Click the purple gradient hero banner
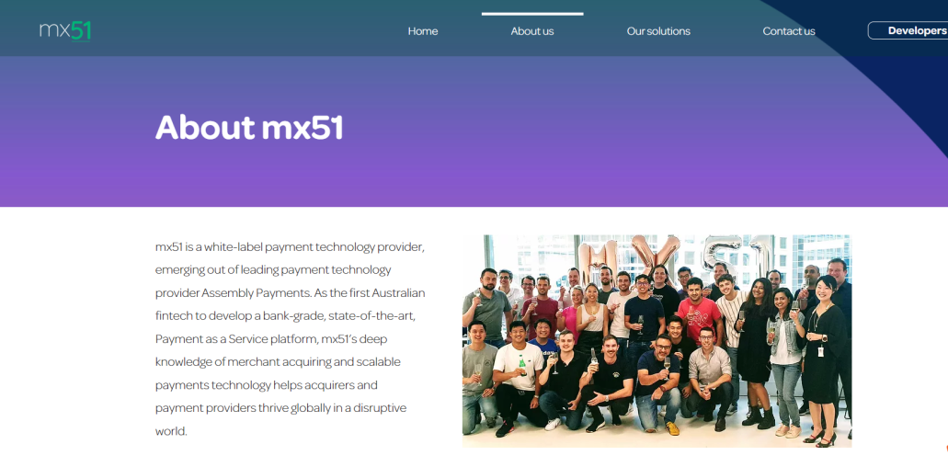The height and width of the screenshot is (467, 948). tap(474, 131)
